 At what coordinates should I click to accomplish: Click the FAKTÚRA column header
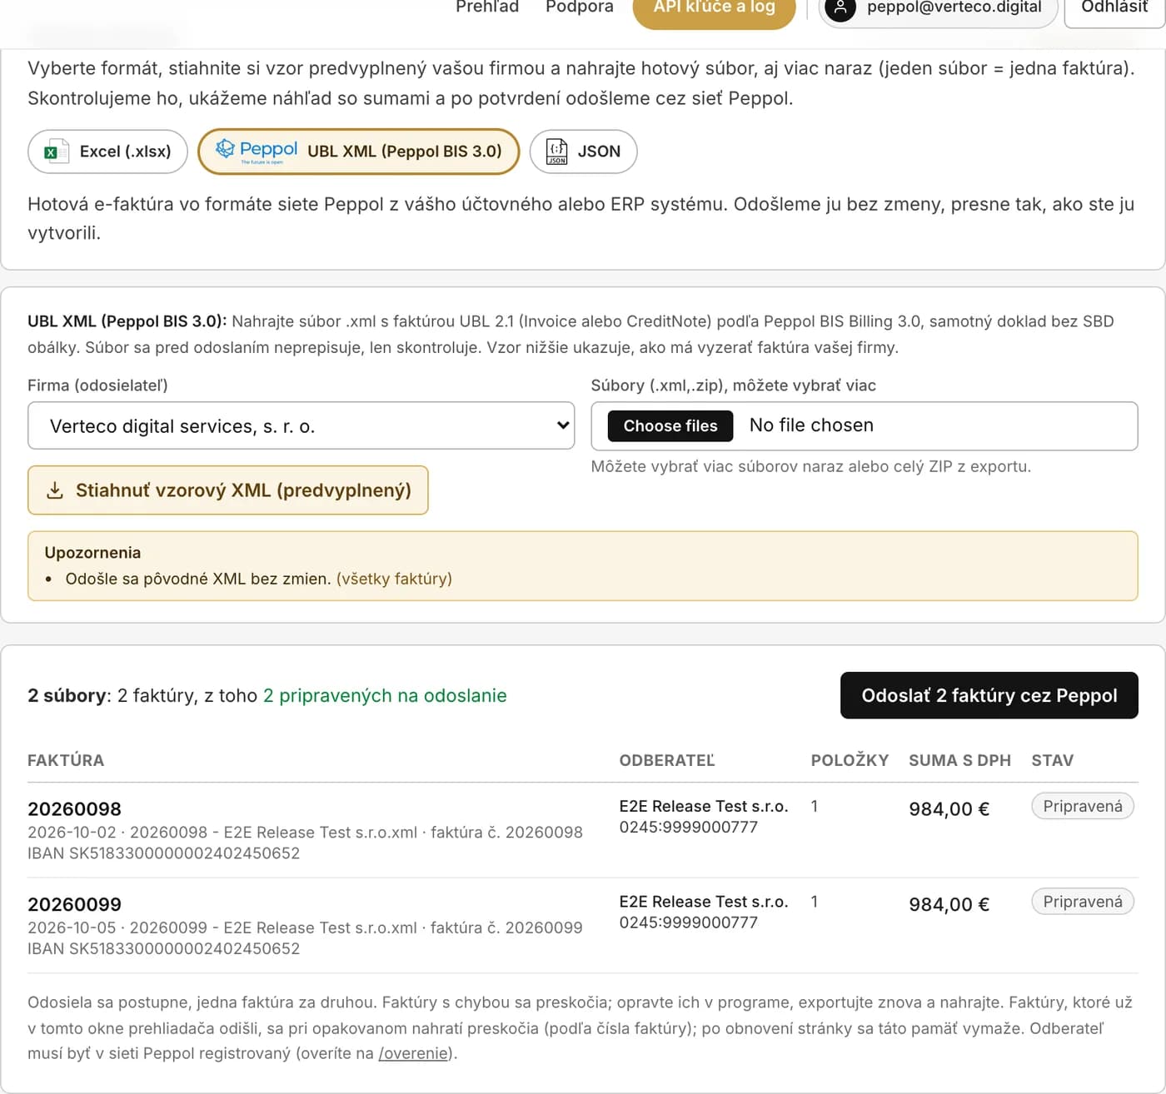pyautogui.click(x=66, y=760)
